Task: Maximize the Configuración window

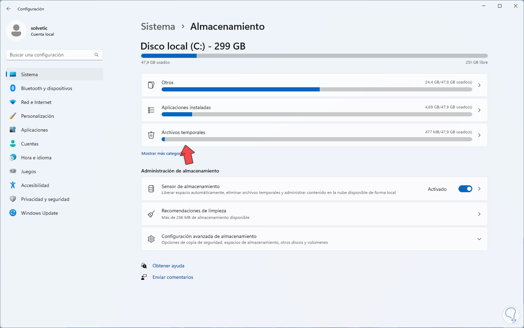Action: tap(500, 6)
